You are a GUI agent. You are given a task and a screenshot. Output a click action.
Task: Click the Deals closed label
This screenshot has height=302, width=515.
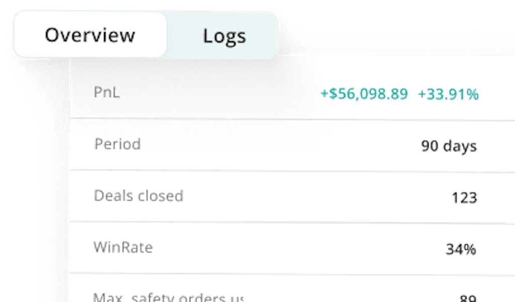[x=138, y=196]
